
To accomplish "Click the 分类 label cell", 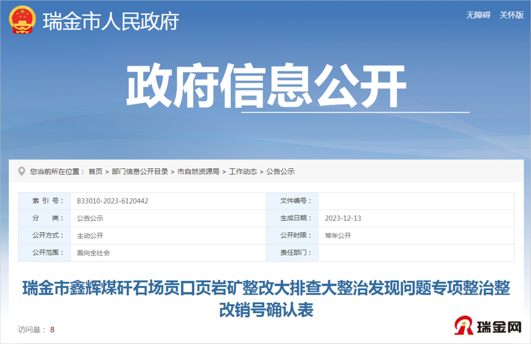I will point(44,218).
